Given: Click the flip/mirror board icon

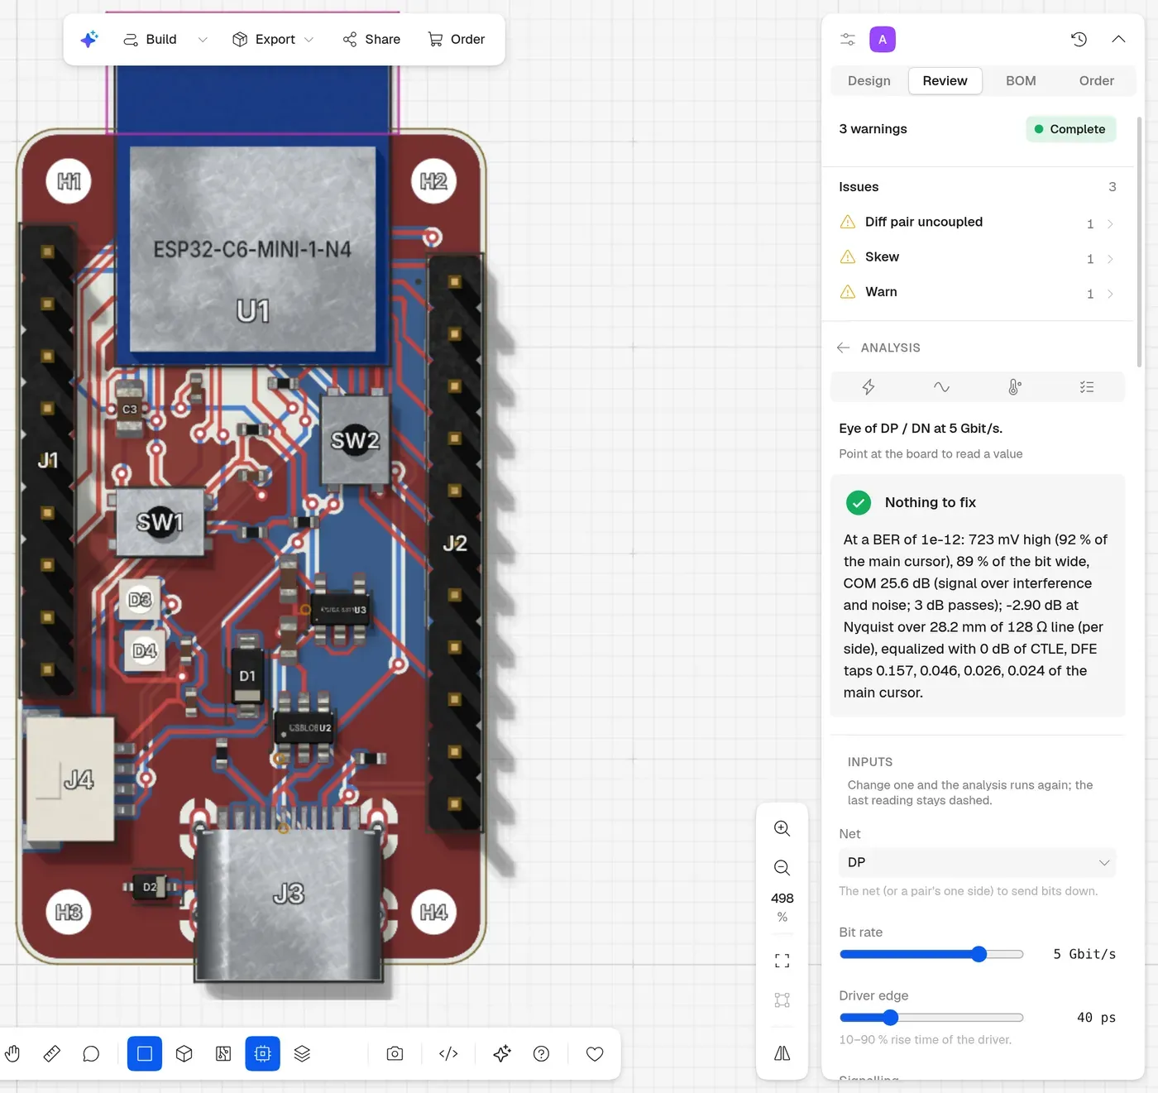Looking at the screenshot, I should tap(782, 1053).
